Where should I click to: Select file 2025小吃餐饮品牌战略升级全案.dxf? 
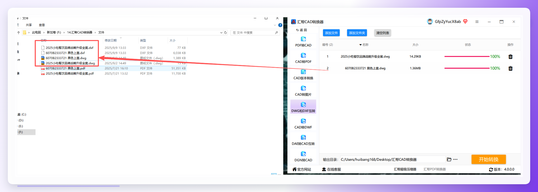coord(69,48)
